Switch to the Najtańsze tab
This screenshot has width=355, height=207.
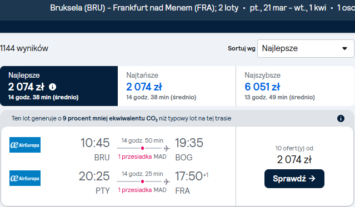(x=177, y=86)
